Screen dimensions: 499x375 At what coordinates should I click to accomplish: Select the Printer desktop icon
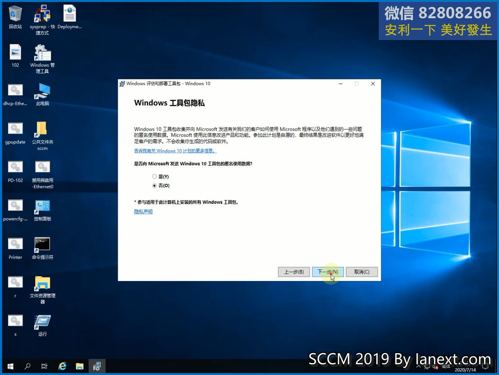[x=15, y=249]
